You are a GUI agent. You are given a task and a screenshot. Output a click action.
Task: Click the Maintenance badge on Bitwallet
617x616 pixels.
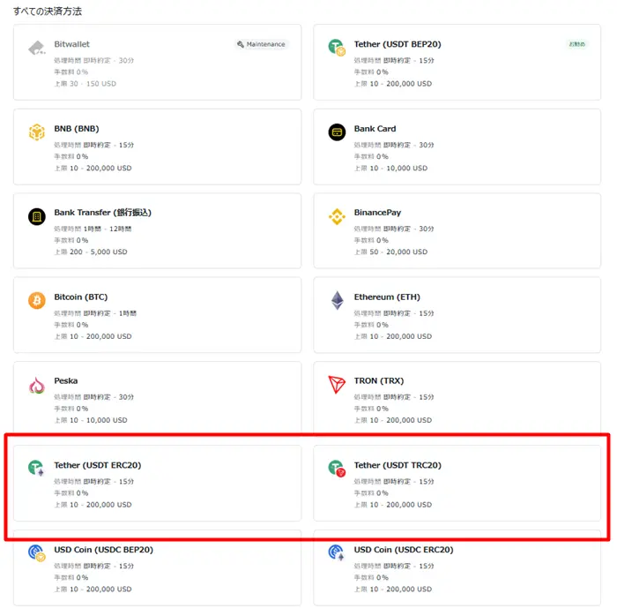pyautogui.click(x=261, y=44)
